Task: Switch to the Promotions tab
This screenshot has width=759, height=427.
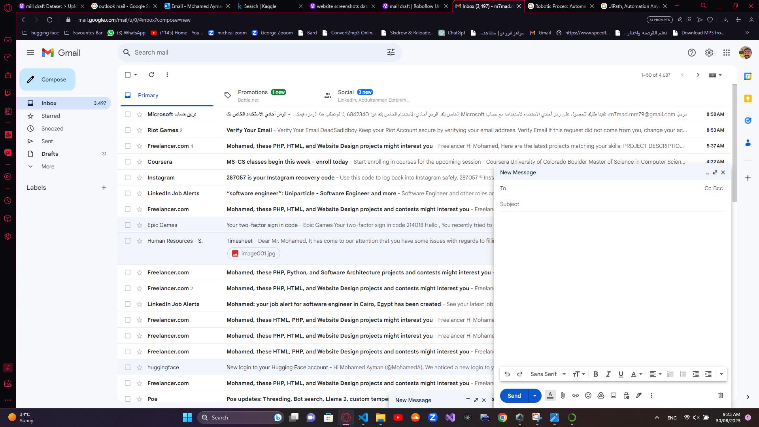Action: [x=253, y=95]
